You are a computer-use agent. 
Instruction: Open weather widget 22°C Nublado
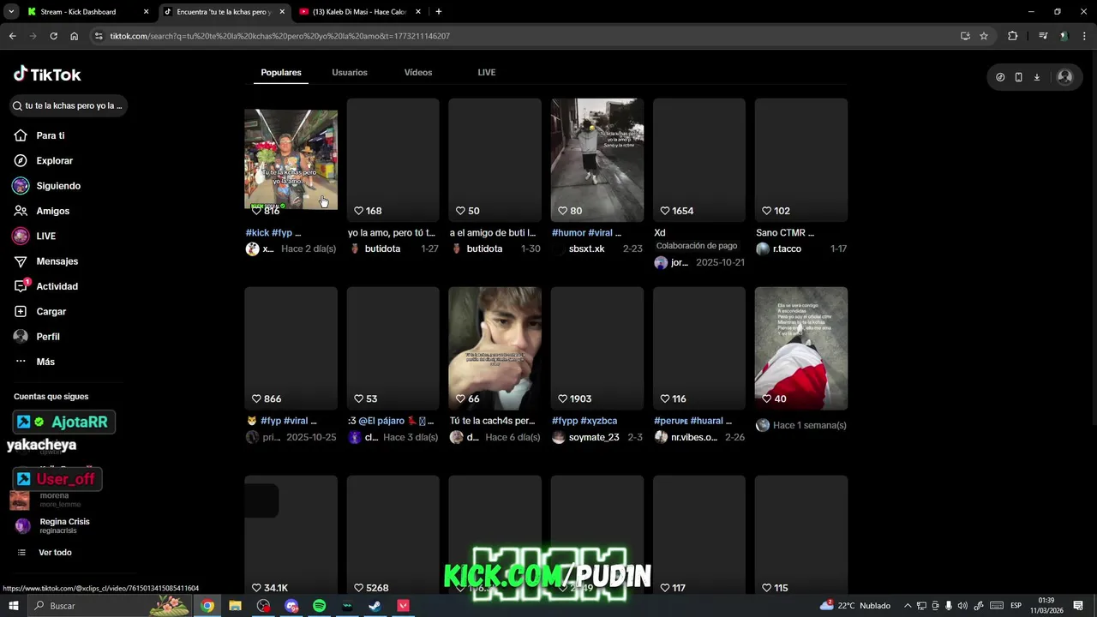point(854,606)
